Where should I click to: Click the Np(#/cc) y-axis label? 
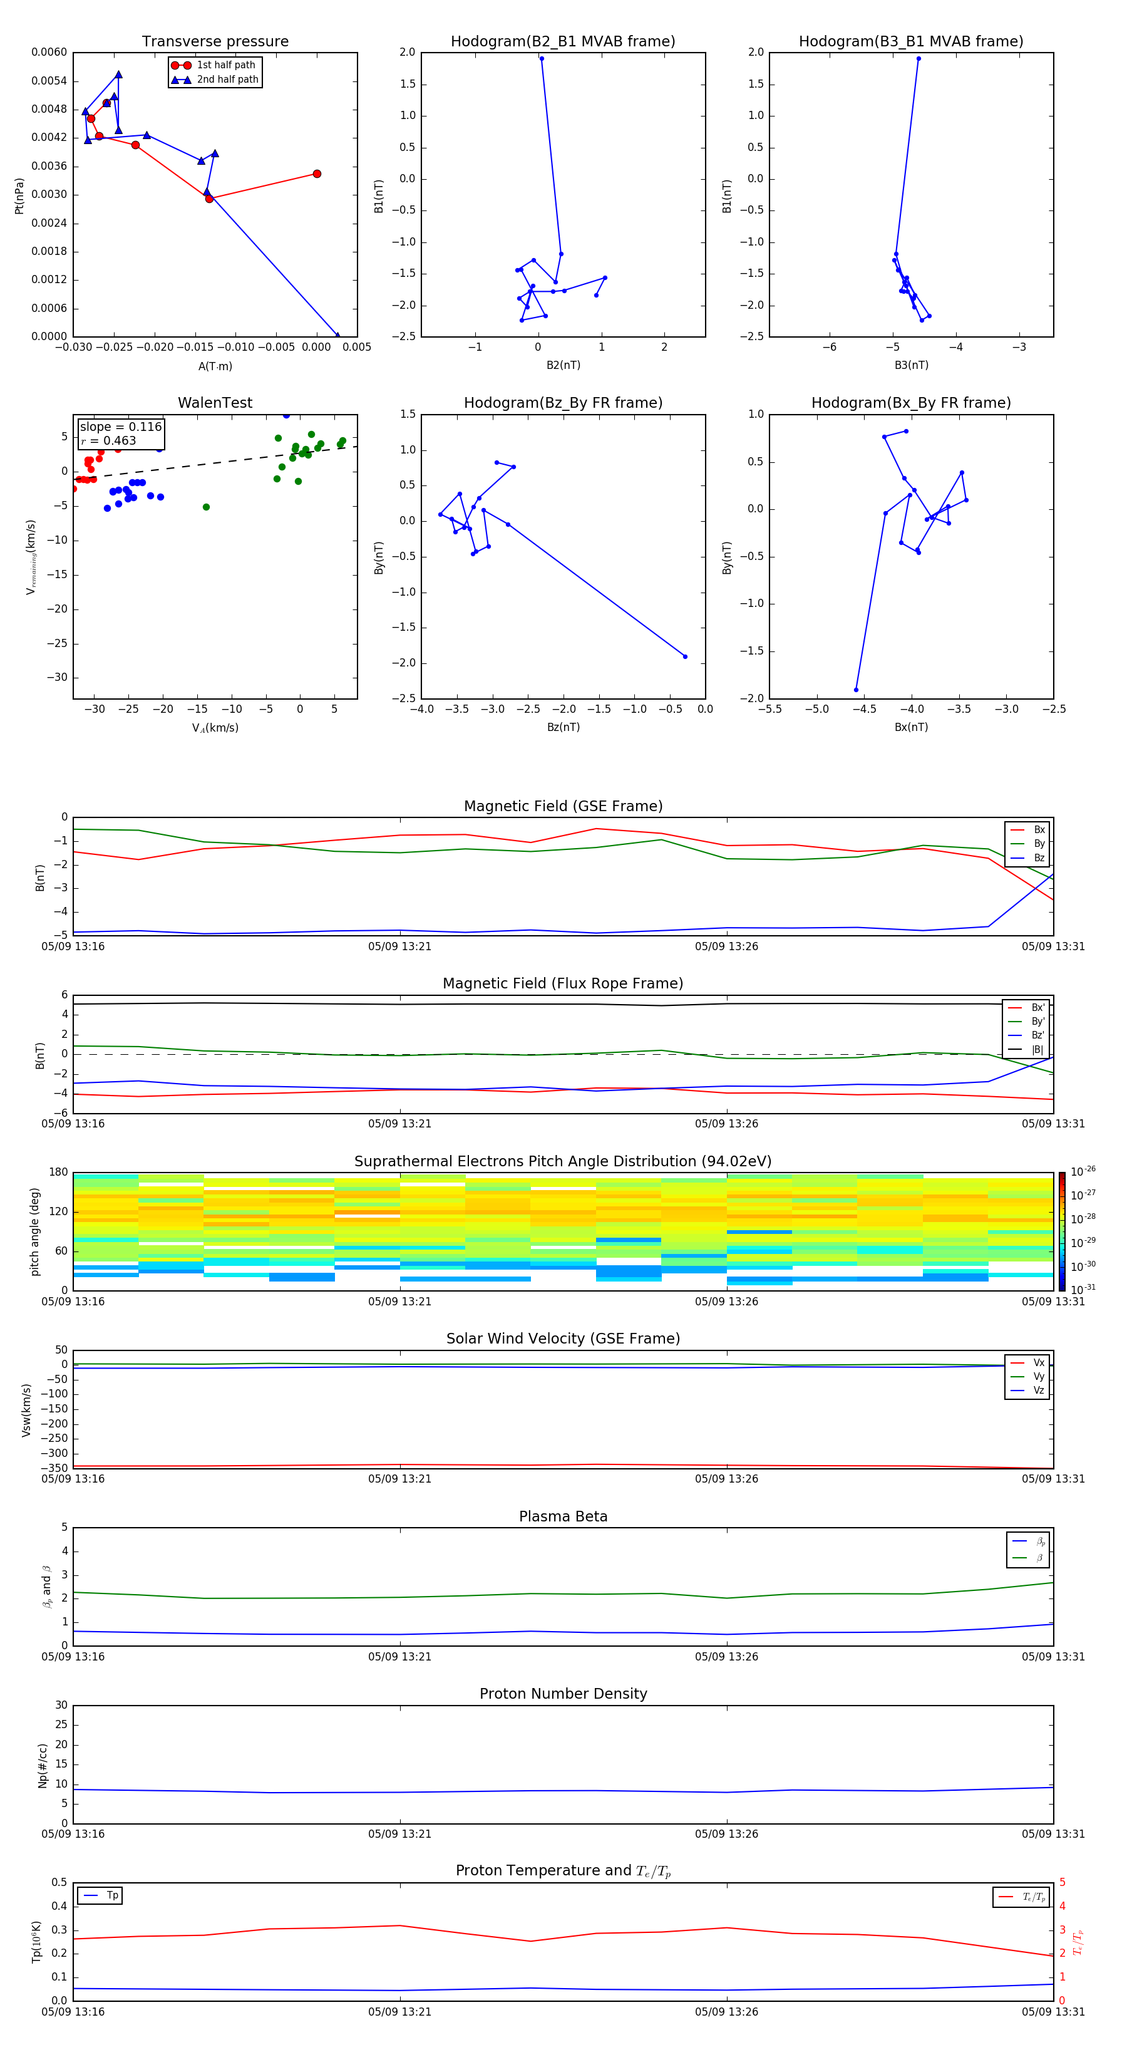coord(43,1765)
